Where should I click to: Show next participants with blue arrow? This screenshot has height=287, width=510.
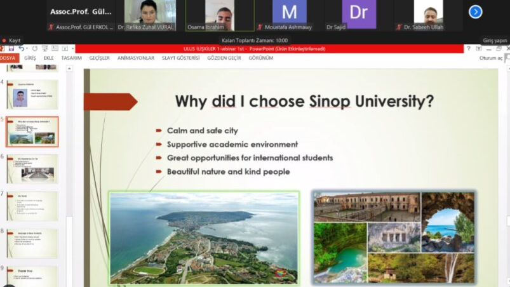(x=475, y=12)
